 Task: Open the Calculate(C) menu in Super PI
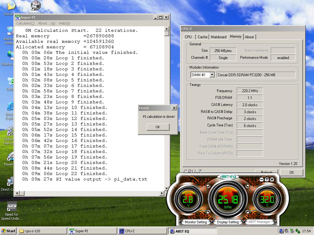coord(25,23)
